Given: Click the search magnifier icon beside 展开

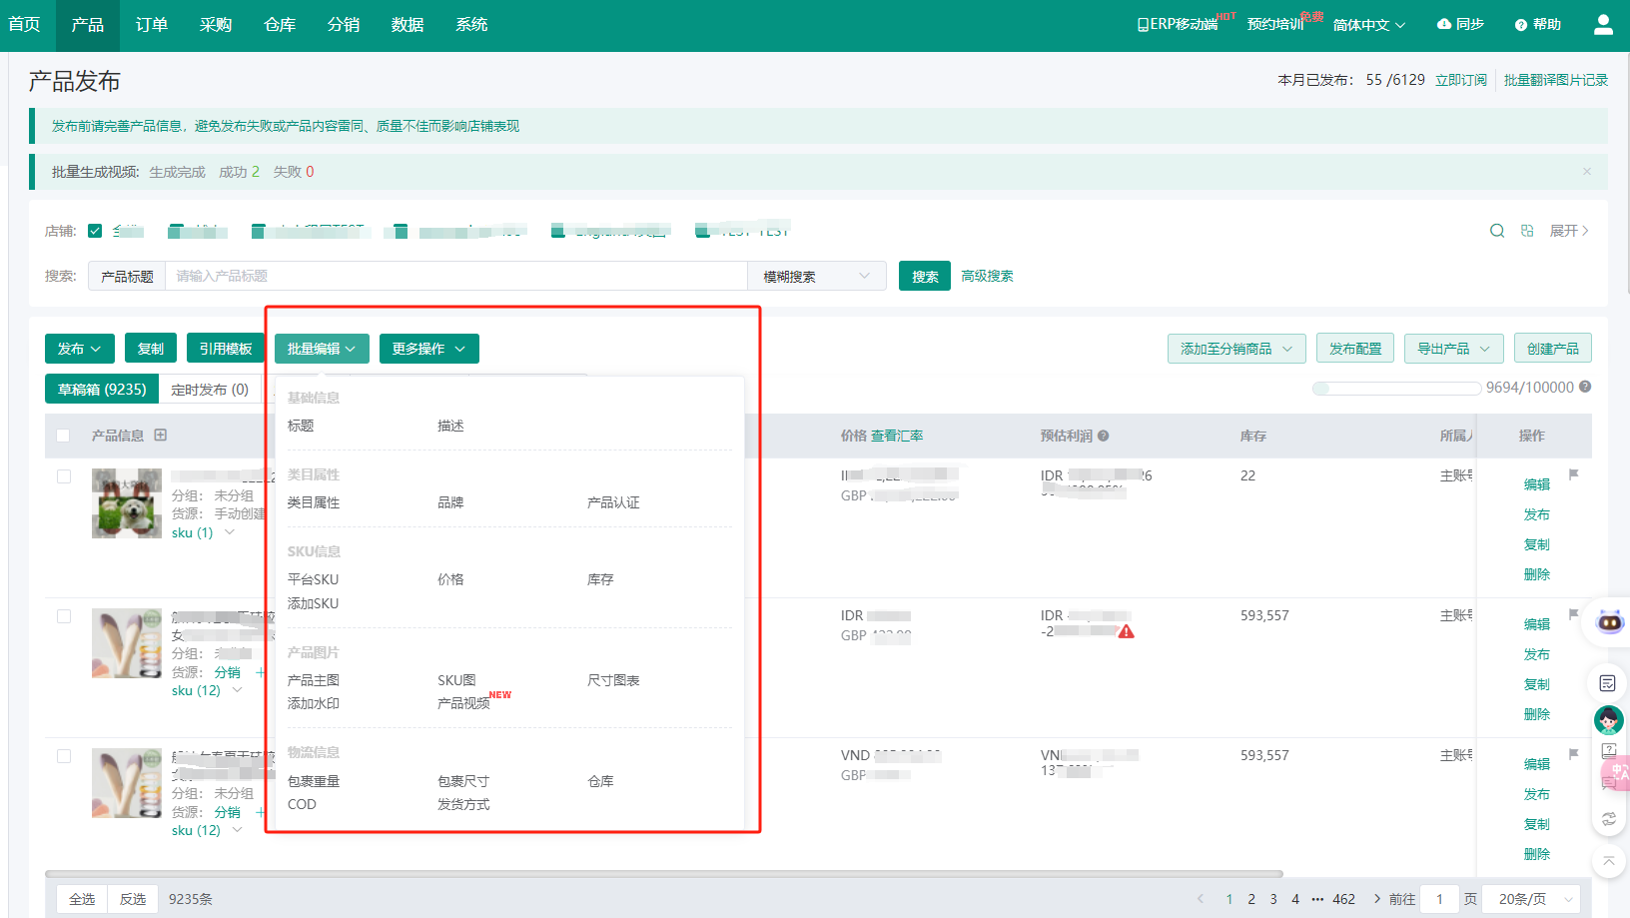Looking at the screenshot, I should pyautogui.click(x=1497, y=231).
